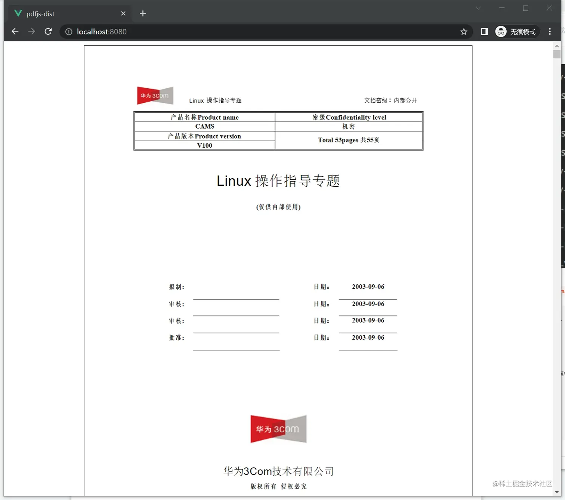Close the pdfjs-dist tab
Viewport: 565px width, 500px height.
(123, 13)
